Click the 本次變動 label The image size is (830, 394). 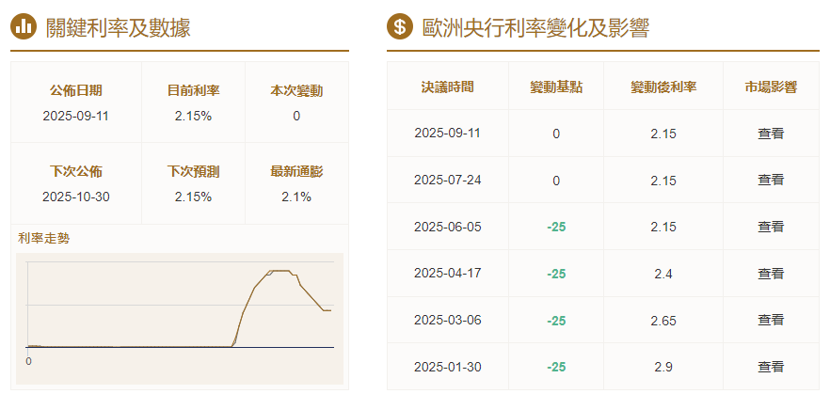(x=296, y=91)
